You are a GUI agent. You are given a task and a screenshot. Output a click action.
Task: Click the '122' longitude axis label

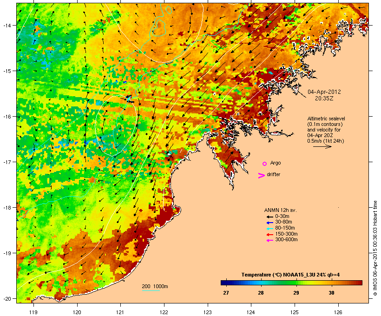coord(164,312)
